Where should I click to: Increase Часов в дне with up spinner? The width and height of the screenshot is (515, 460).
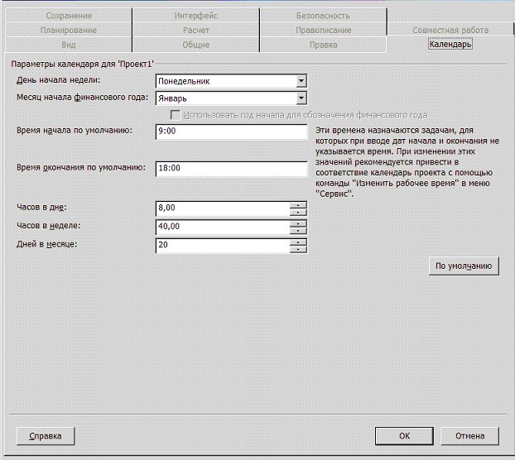tap(298, 205)
